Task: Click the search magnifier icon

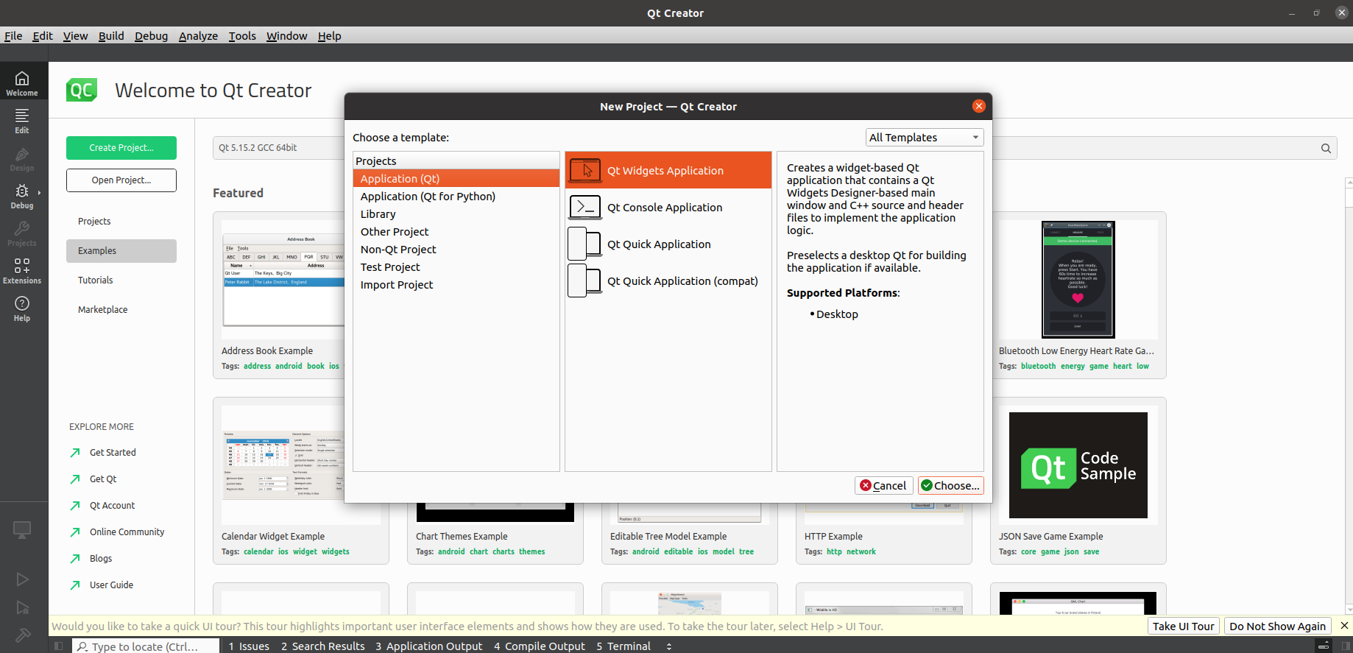Action: pyautogui.click(x=1326, y=148)
